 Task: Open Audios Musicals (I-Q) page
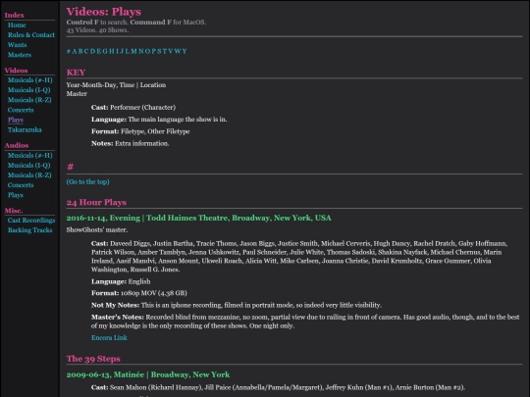coord(29,165)
